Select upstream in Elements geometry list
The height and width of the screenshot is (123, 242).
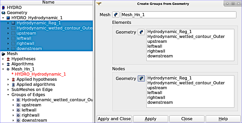[x=157, y=42]
